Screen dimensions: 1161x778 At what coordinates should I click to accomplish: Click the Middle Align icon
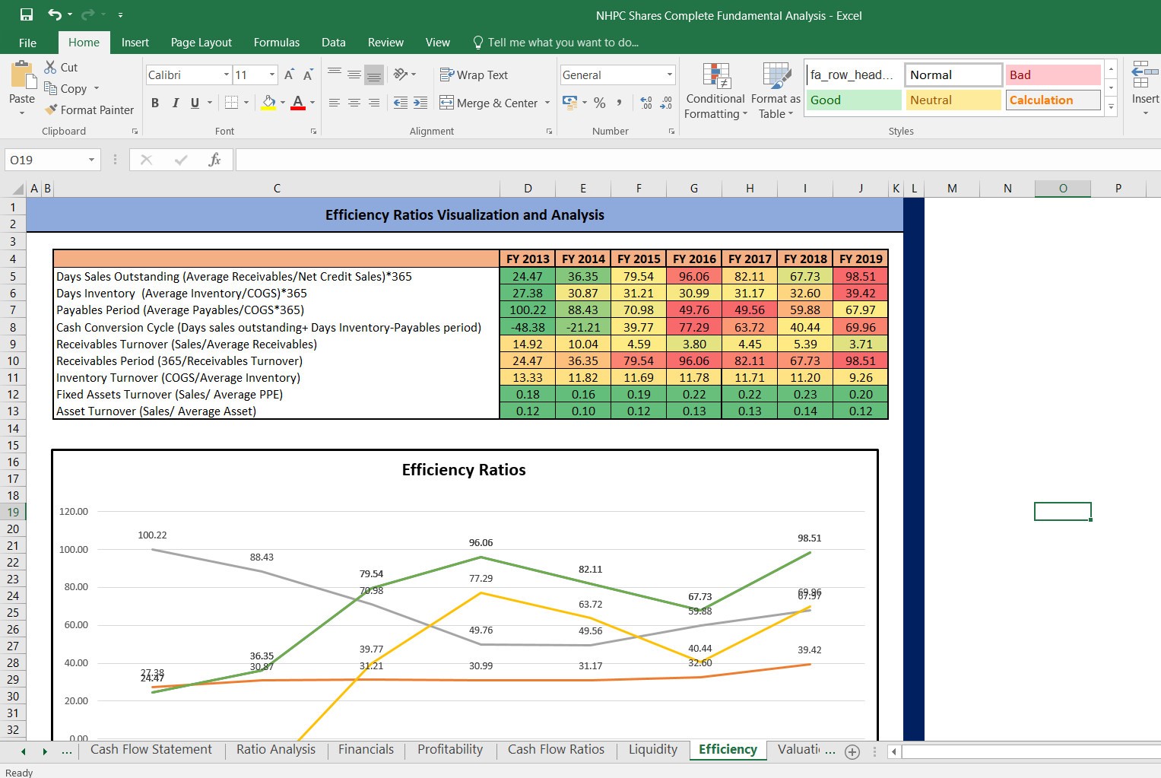click(x=354, y=74)
